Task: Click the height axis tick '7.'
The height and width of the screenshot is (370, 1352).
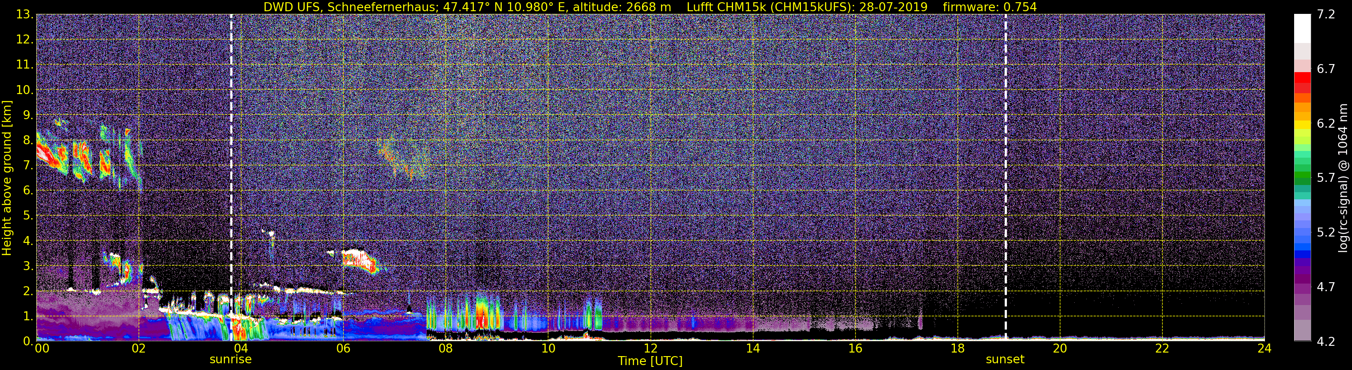Action: coord(27,166)
